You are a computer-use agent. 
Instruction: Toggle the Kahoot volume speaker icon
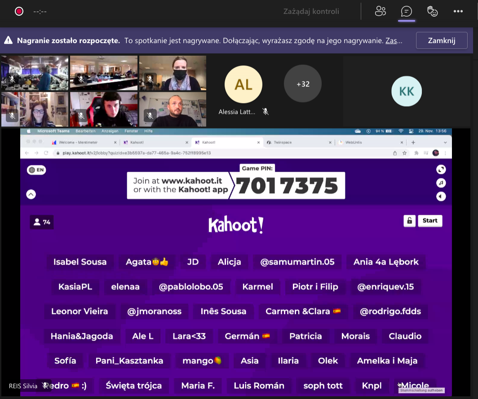coord(441,196)
